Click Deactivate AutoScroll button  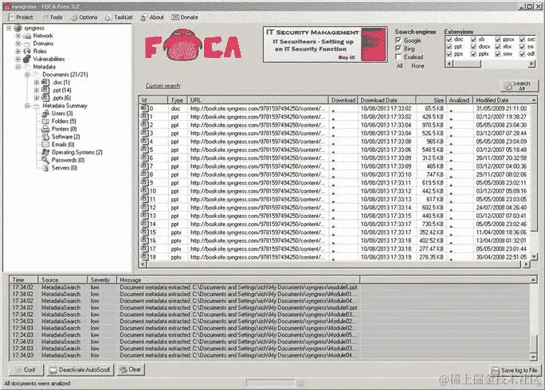point(80,370)
